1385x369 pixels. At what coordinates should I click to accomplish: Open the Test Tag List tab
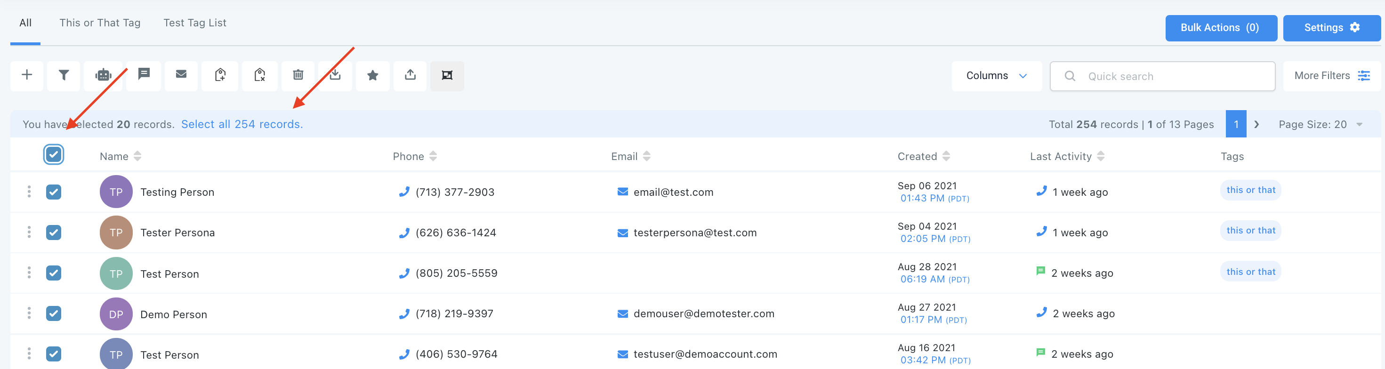[x=194, y=23]
